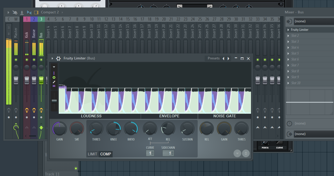Click the Bus track green send arrow
The height and width of the screenshot is (176, 334).
41,128
